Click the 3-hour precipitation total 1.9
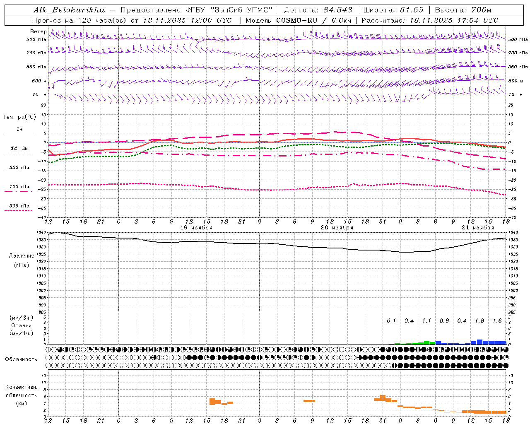The height and width of the screenshot is (424, 530). point(479,321)
